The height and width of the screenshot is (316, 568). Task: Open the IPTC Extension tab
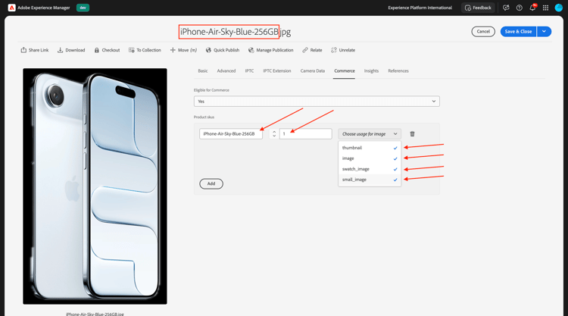[x=277, y=71]
